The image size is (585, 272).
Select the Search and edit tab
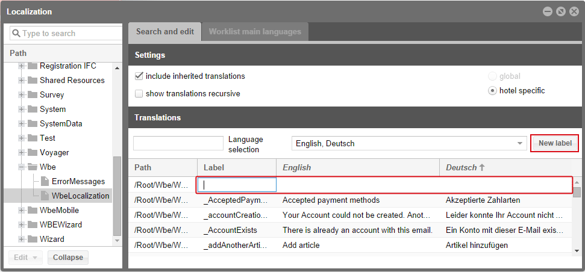[x=164, y=32]
